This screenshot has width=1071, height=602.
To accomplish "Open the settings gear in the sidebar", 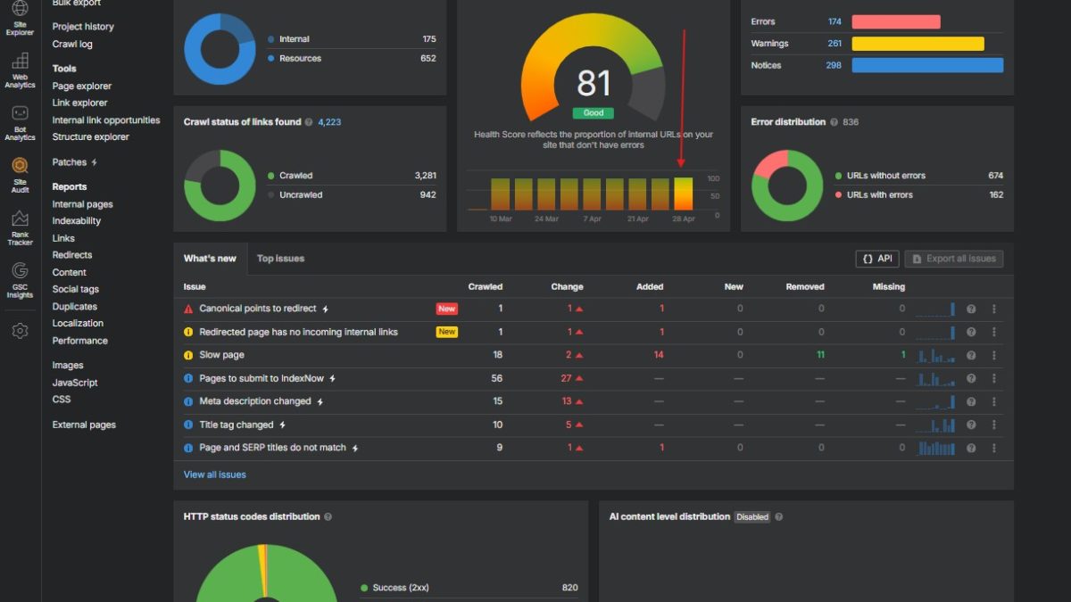I will tap(20, 331).
